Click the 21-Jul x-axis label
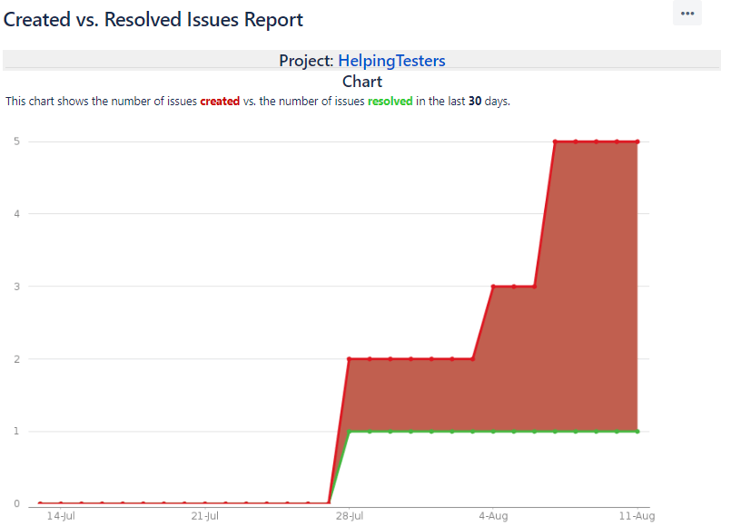Screen dimensions: 731x526 tap(205, 516)
